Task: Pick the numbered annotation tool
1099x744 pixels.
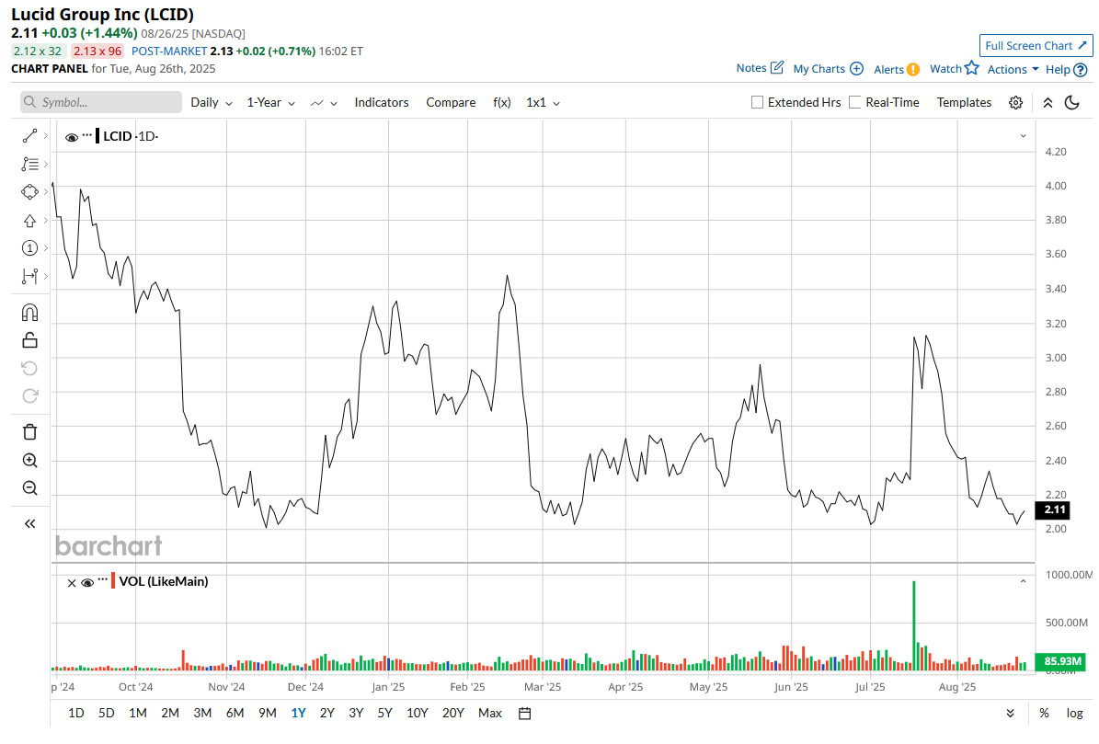Action: (x=29, y=248)
